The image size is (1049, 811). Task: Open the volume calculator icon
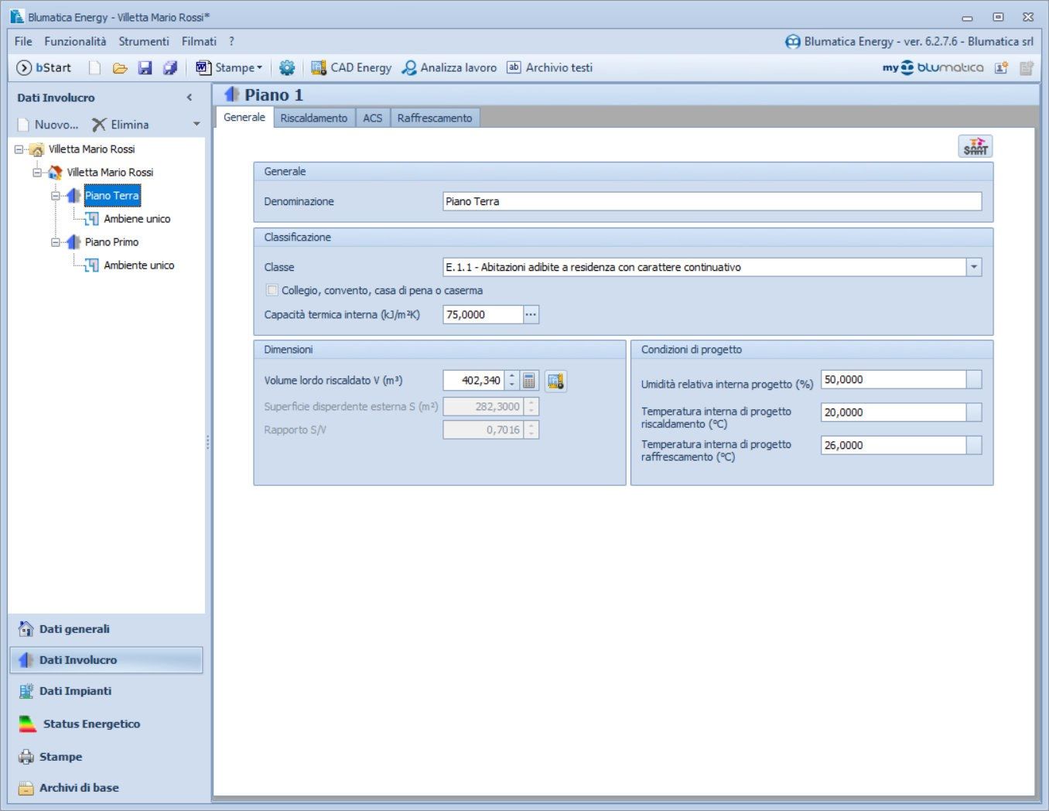(529, 381)
